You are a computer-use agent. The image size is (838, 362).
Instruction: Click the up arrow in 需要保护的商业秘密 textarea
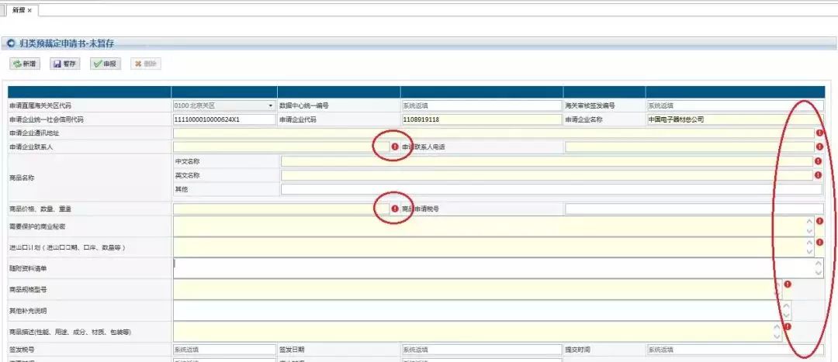(x=809, y=221)
